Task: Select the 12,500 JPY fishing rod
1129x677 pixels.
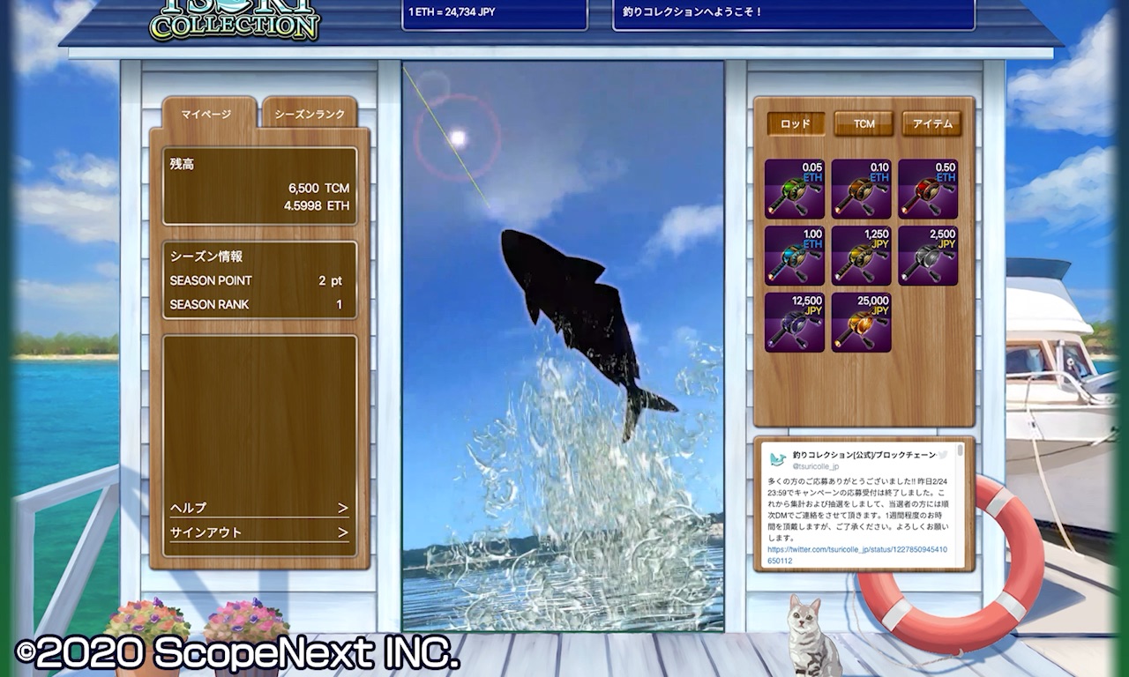Action: coord(795,323)
